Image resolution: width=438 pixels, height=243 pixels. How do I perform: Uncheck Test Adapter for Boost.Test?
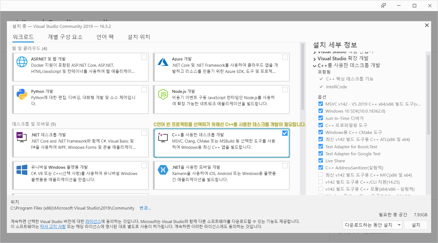321,147
